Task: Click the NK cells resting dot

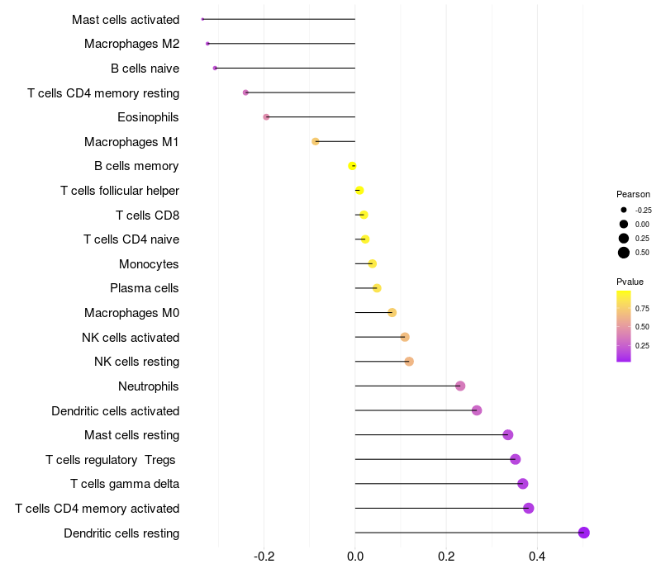Action: [x=409, y=362]
